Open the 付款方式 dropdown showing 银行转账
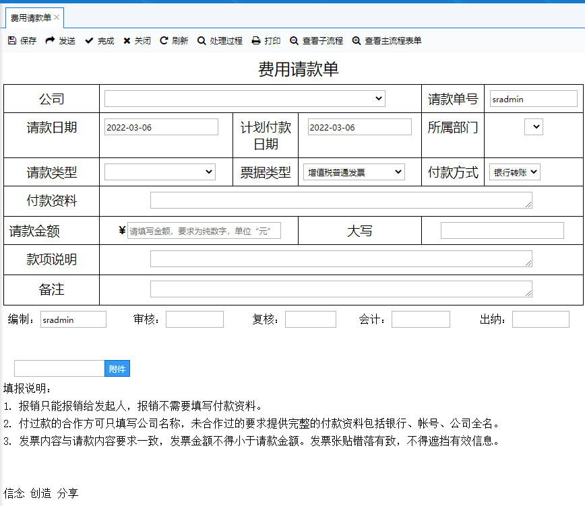This screenshot has height=506, width=585. tap(515, 172)
